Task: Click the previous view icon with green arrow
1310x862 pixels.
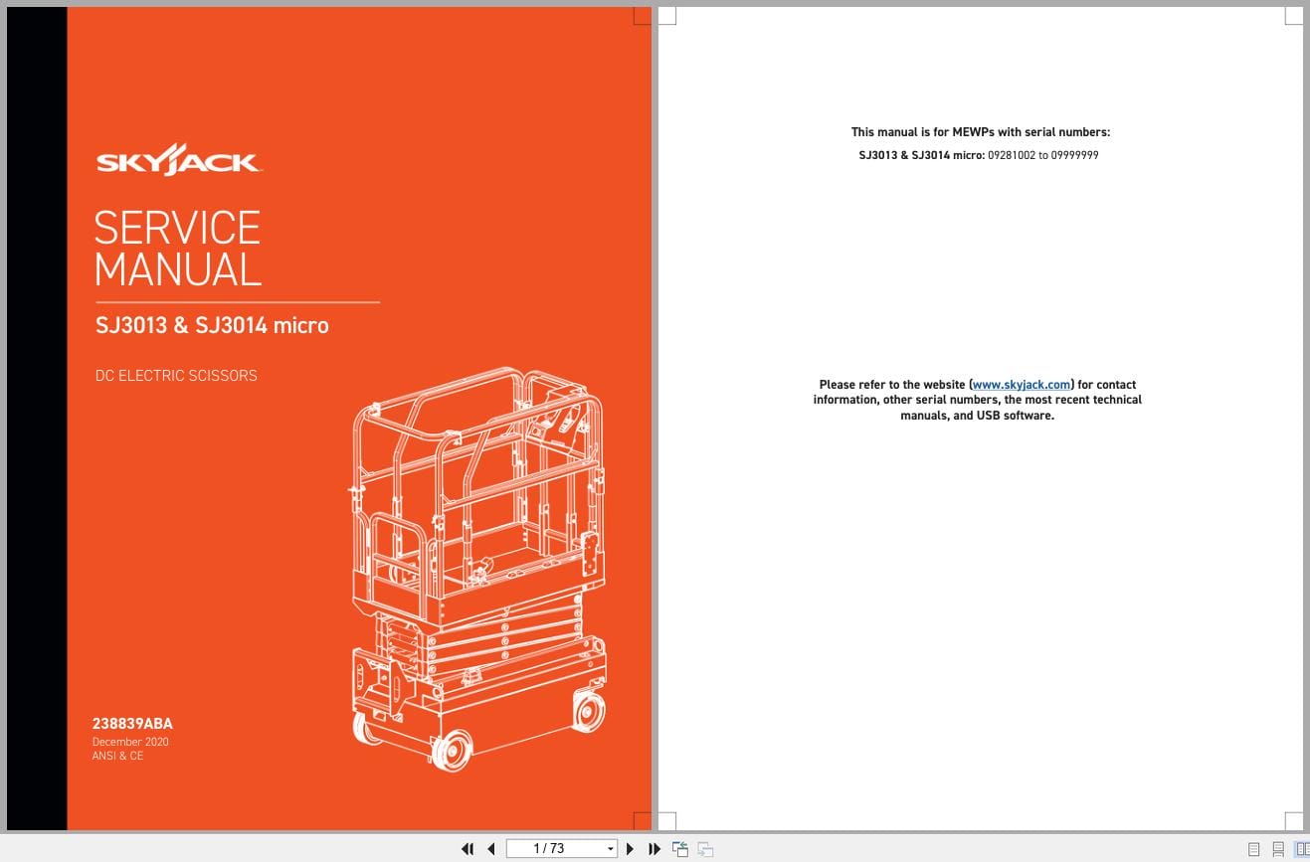Action: (x=680, y=849)
